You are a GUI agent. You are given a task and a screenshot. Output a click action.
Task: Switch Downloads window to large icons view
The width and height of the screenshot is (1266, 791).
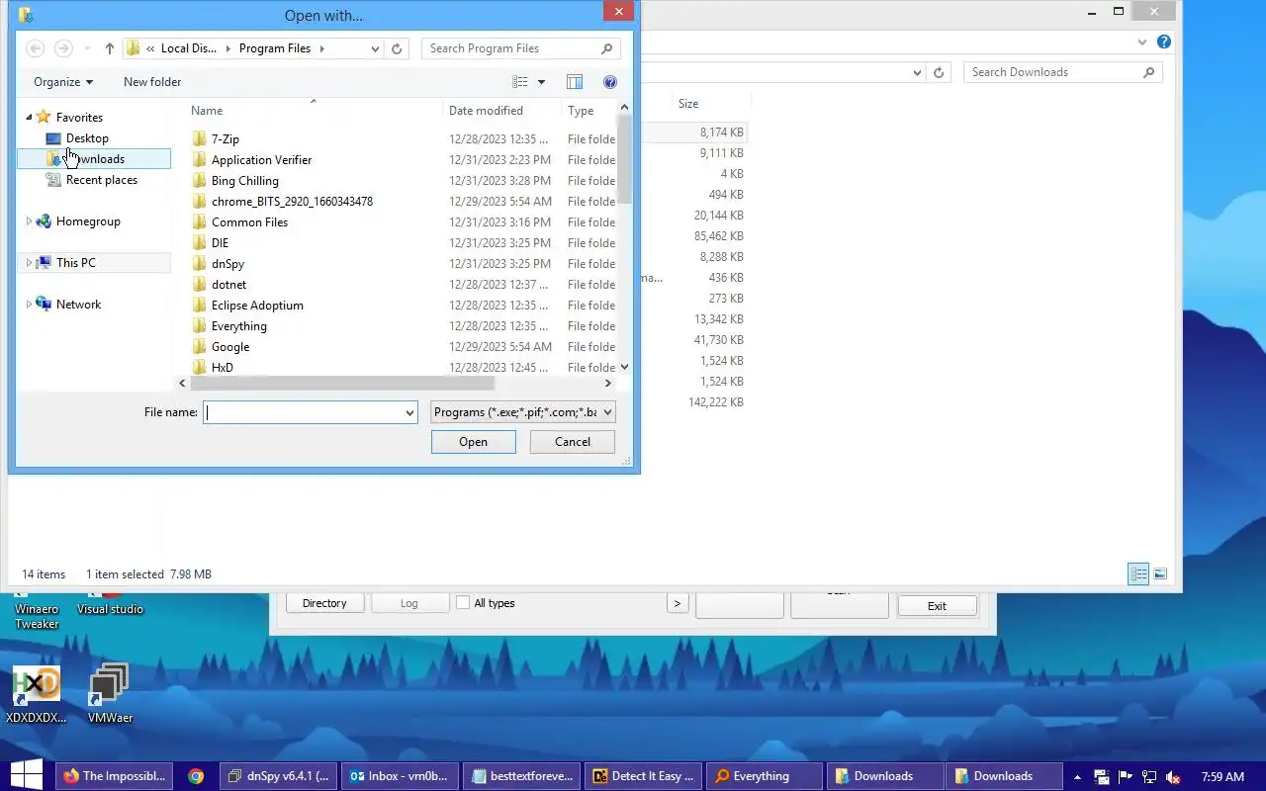(1160, 573)
